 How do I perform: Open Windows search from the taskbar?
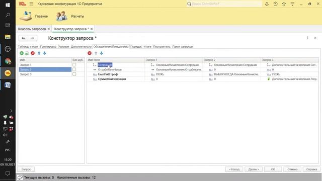pos(8,15)
